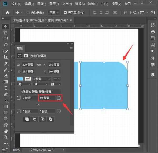Image resolution: width=158 pixels, height=153 pixels.
Task: Select the Crop tool
Action: click(6, 57)
